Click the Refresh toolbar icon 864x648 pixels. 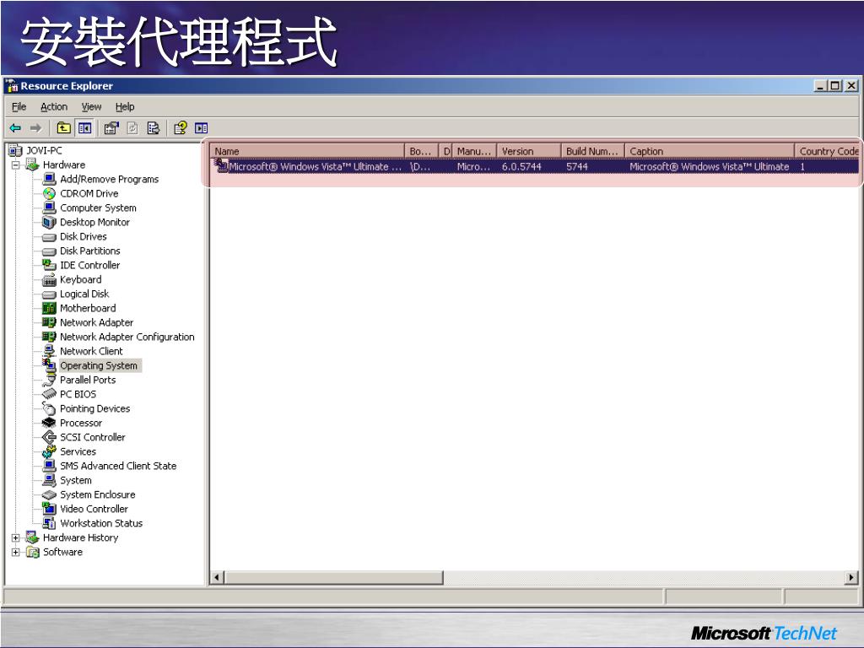(132, 128)
